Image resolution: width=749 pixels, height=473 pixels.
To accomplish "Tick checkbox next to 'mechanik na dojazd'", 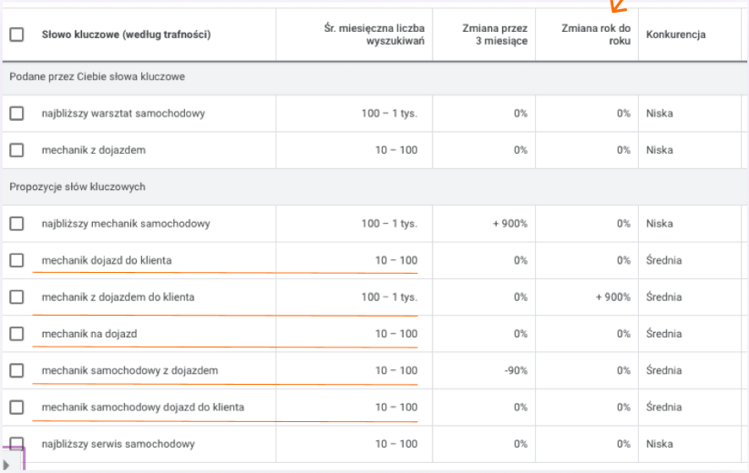I will point(16,334).
